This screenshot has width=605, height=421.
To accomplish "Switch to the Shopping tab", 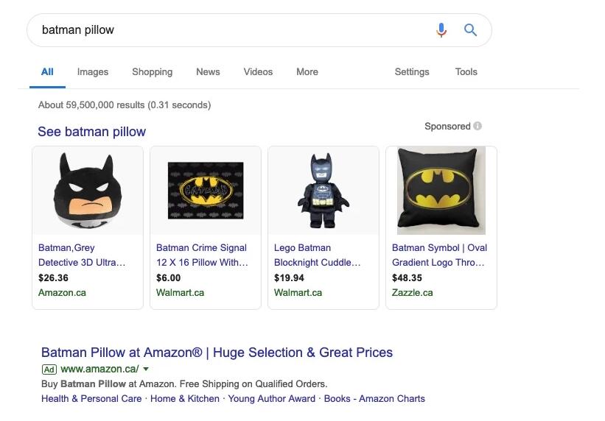I will pyautogui.click(x=152, y=71).
